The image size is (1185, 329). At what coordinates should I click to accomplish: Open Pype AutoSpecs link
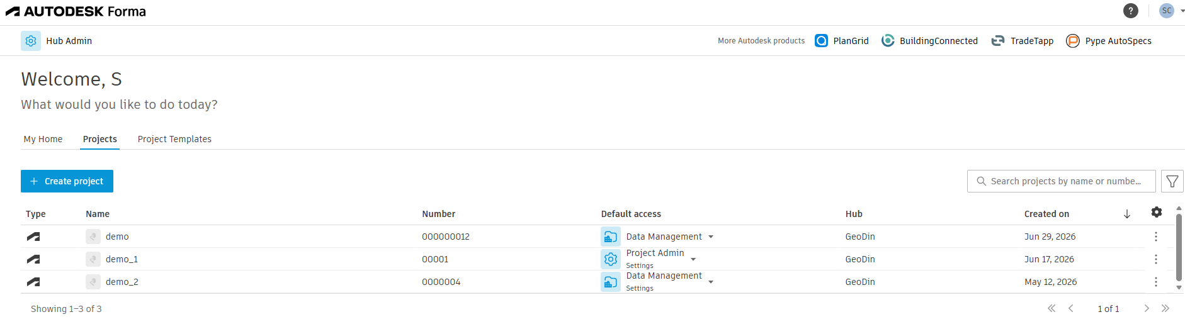[1118, 41]
